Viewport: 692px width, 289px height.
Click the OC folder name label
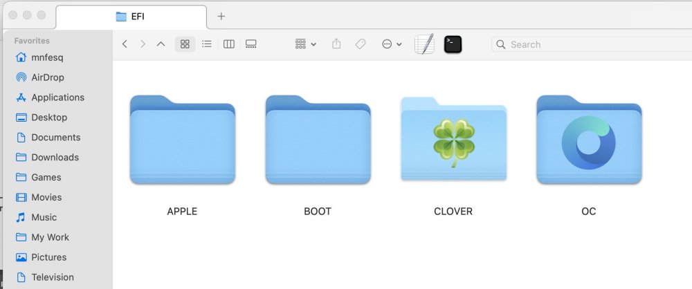589,212
